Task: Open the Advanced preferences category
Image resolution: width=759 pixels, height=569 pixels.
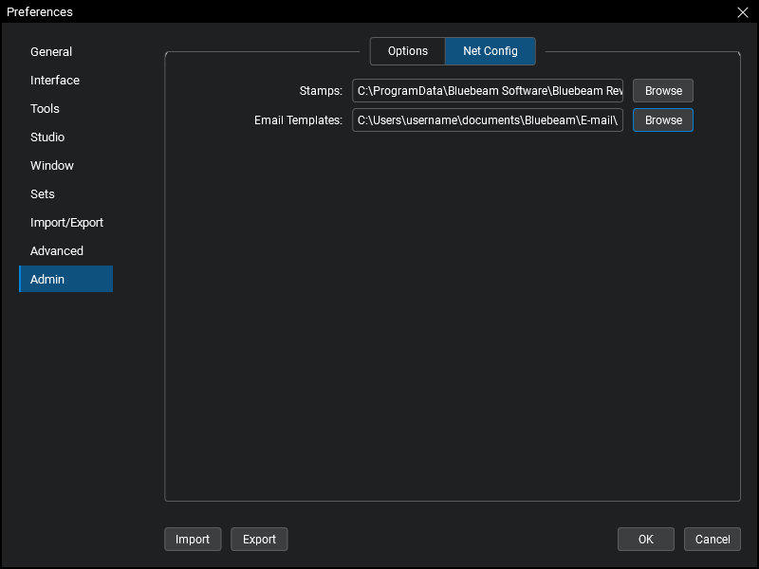Action: pos(57,251)
